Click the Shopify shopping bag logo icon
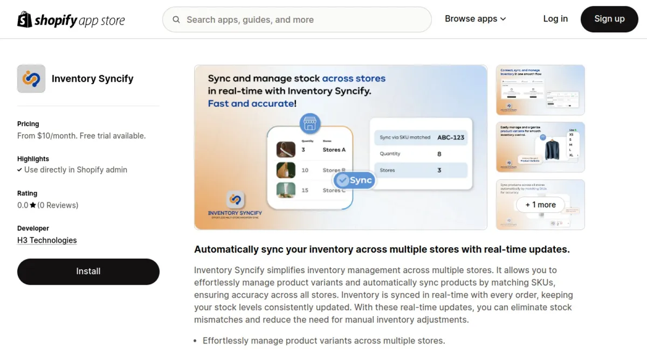Image resolution: width=647 pixels, height=350 pixels. click(x=23, y=19)
